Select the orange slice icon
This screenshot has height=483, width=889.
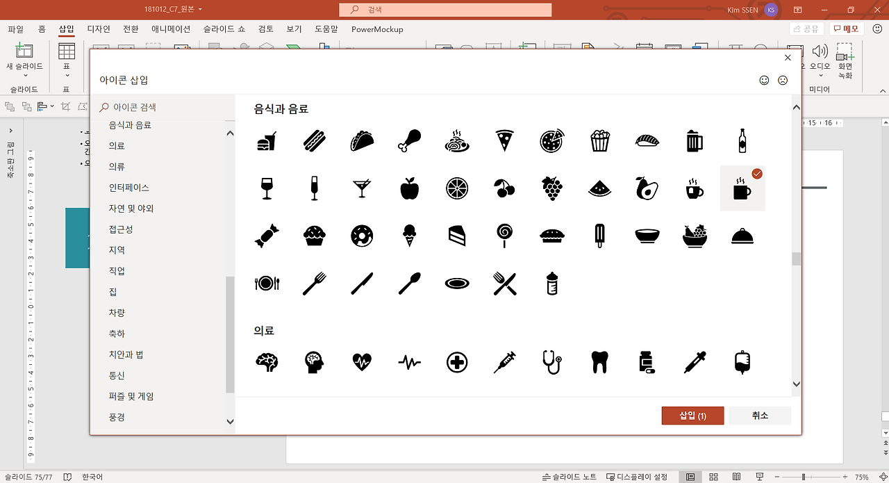click(x=457, y=188)
